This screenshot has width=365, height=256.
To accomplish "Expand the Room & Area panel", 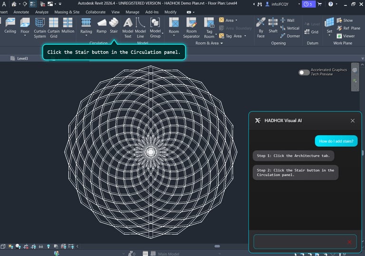I will point(221,43).
